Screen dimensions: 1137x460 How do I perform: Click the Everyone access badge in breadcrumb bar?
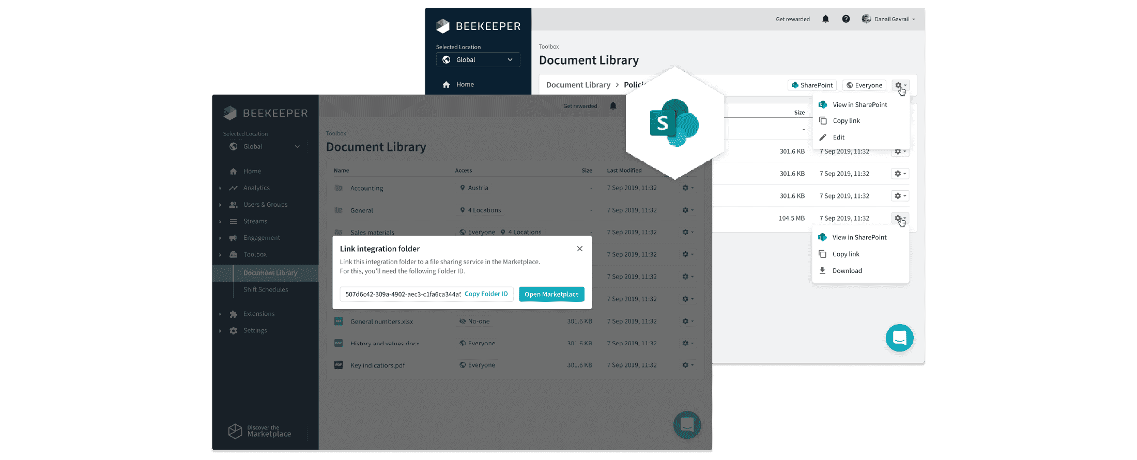pos(864,85)
